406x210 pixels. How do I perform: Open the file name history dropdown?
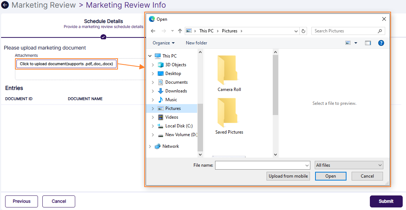[x=307, y=165]
